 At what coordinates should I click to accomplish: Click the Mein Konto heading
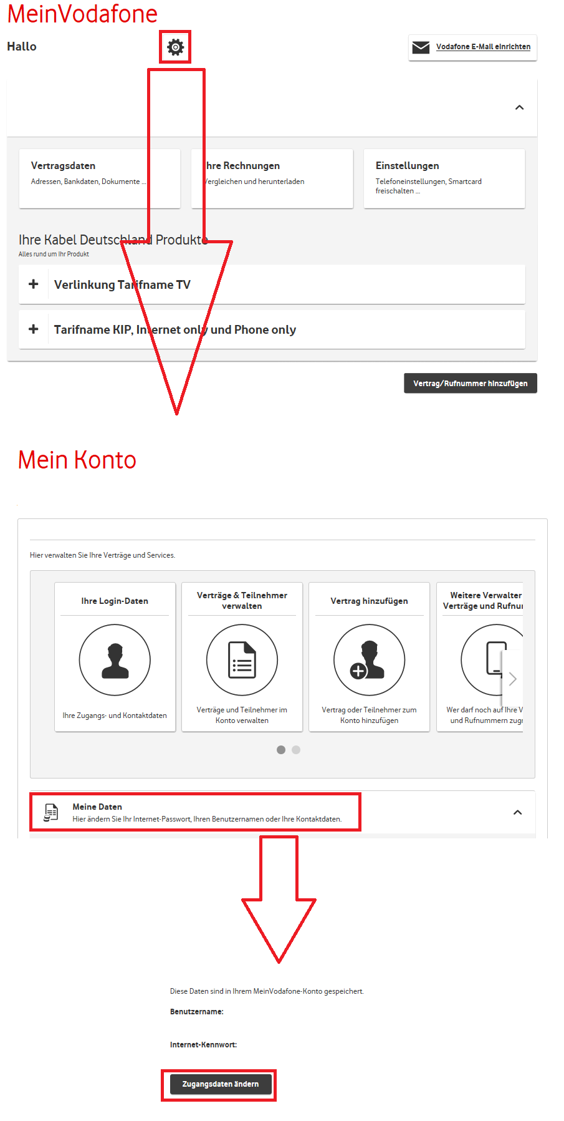coord(77,460)
